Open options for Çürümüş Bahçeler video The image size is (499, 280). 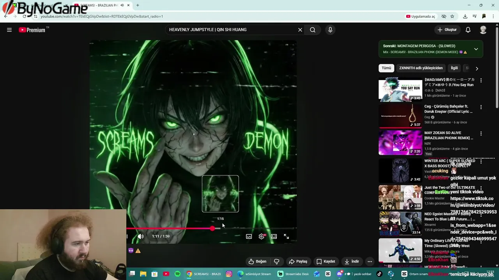(481, 107)
